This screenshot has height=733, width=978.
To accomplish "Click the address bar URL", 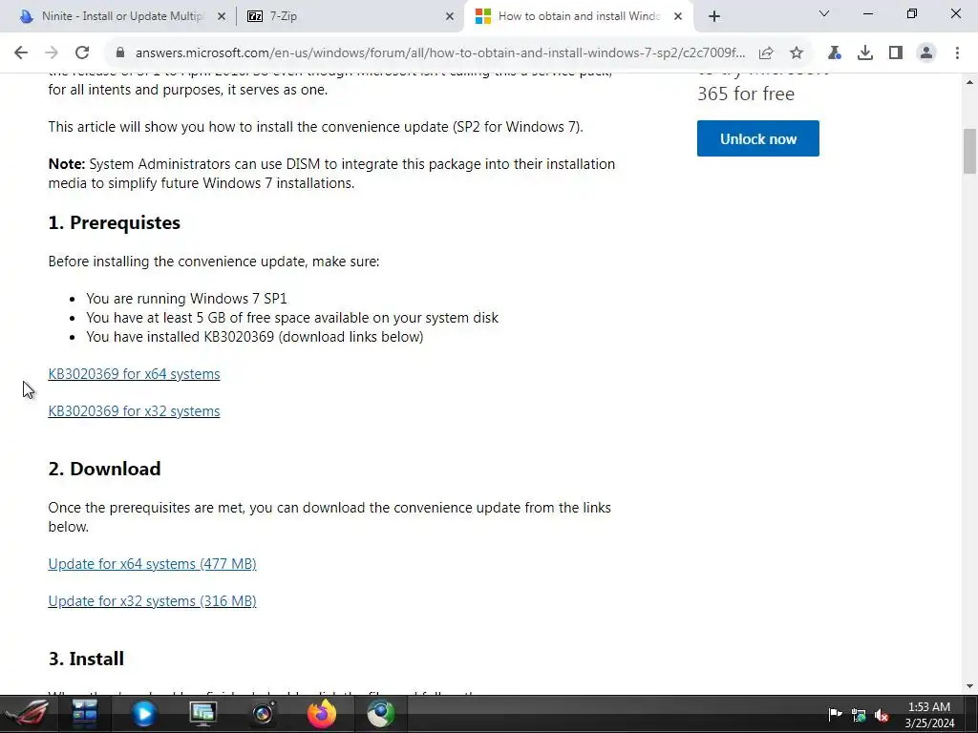I will [x=439, y=53].
